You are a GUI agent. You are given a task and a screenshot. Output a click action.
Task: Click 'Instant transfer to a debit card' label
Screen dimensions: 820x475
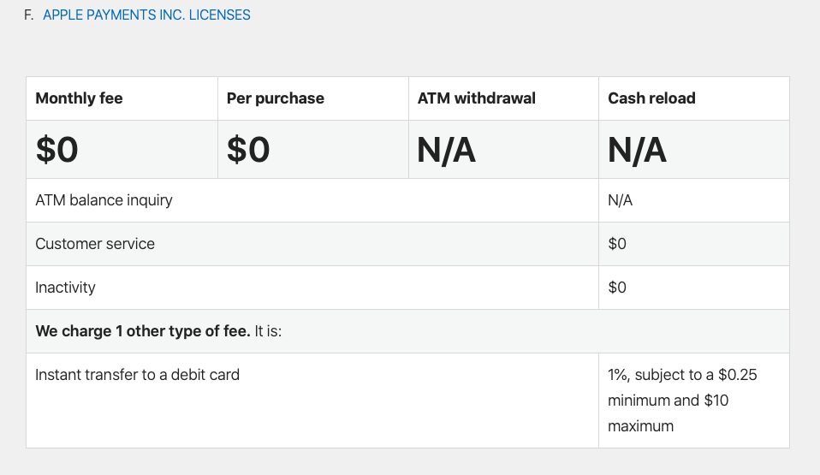[x=137, y=375]
